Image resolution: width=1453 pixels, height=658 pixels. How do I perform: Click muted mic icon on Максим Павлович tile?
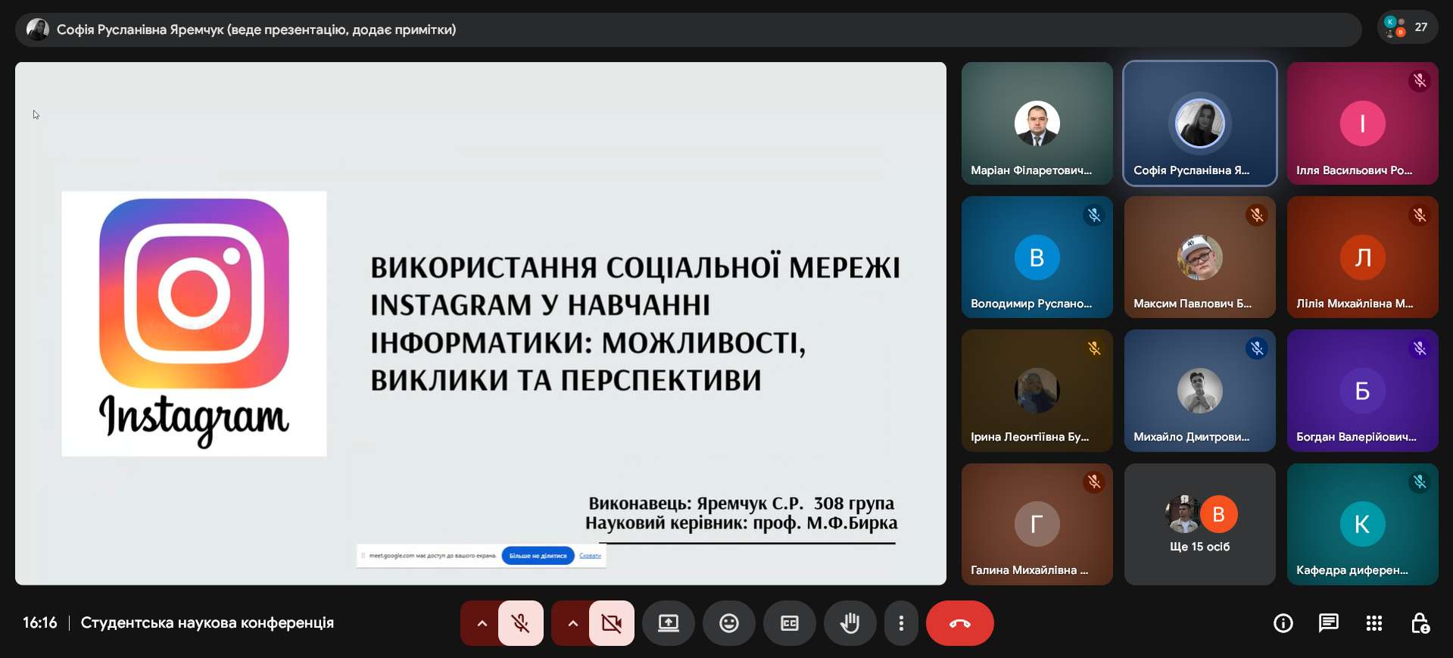[1257, 215]
